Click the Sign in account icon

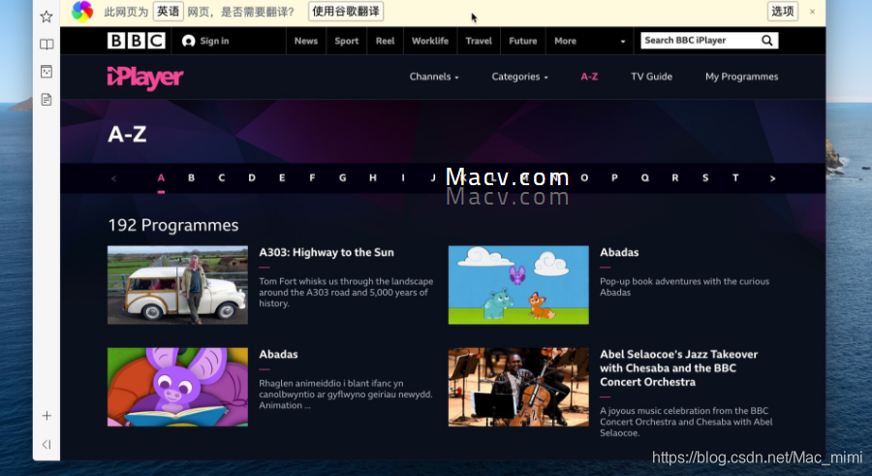point(189,41)
